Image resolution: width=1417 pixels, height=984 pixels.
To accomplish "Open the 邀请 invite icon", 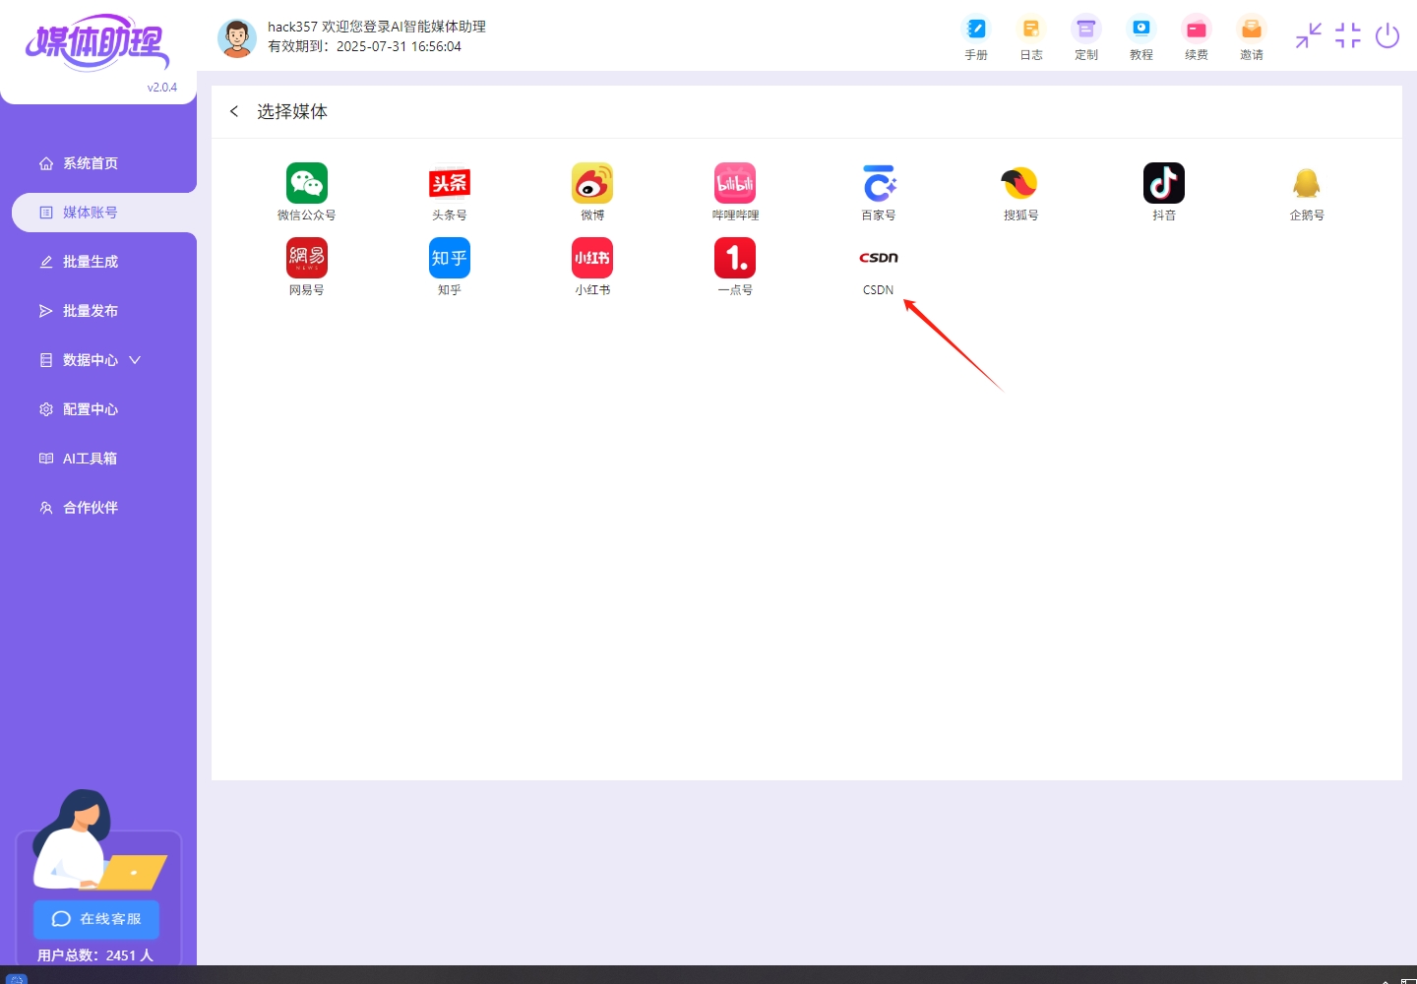I will pos(1252,29).
